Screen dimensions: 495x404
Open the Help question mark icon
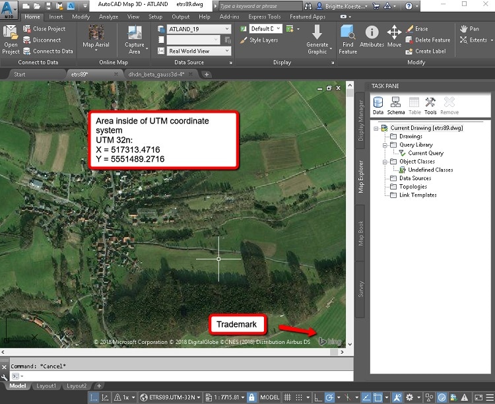tap(409, 6)
